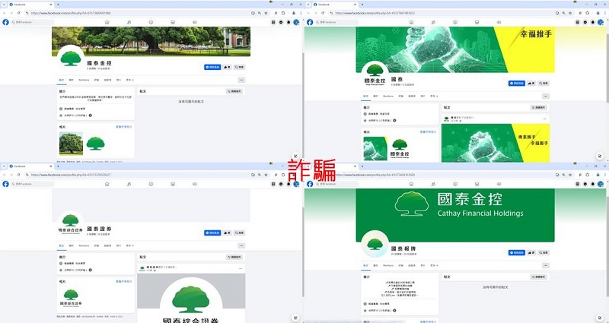Open tab search chevron in the 國泰報牌 window
Screen dimensions: 609x323
click(308, 166)
